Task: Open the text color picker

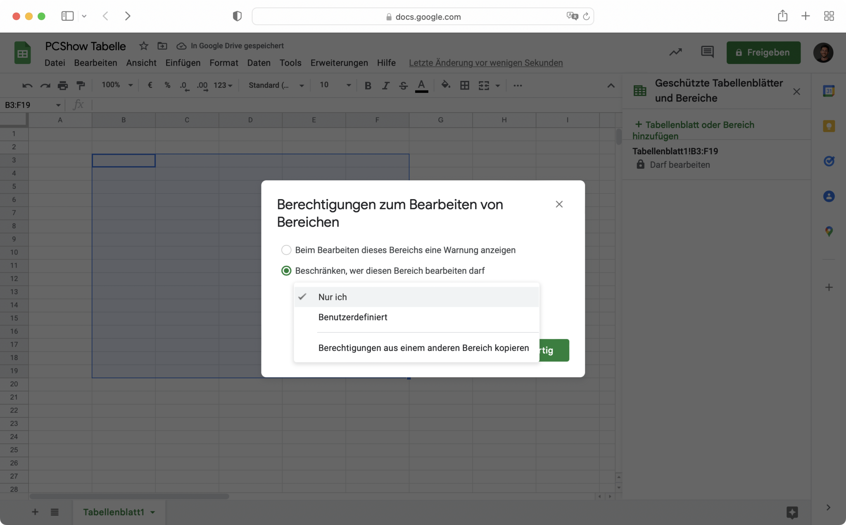Action: (421, 85)
